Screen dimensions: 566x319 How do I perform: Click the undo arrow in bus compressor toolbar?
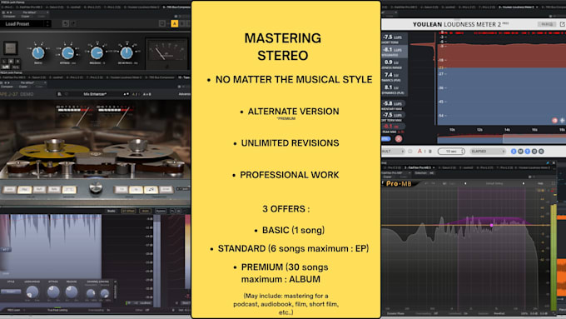pyautogui.click(x=65, y=24)
